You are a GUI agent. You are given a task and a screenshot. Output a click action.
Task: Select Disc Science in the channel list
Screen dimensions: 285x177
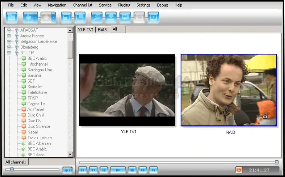pyautogui.click(x=38, y=126)
